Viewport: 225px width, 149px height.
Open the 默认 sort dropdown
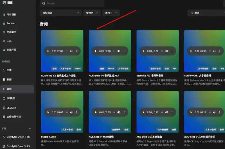[206, 13]
